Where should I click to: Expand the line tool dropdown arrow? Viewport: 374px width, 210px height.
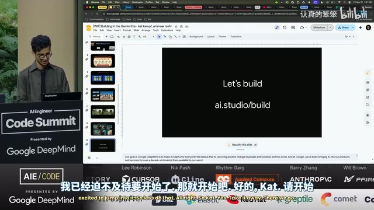[x=179, y=37]
